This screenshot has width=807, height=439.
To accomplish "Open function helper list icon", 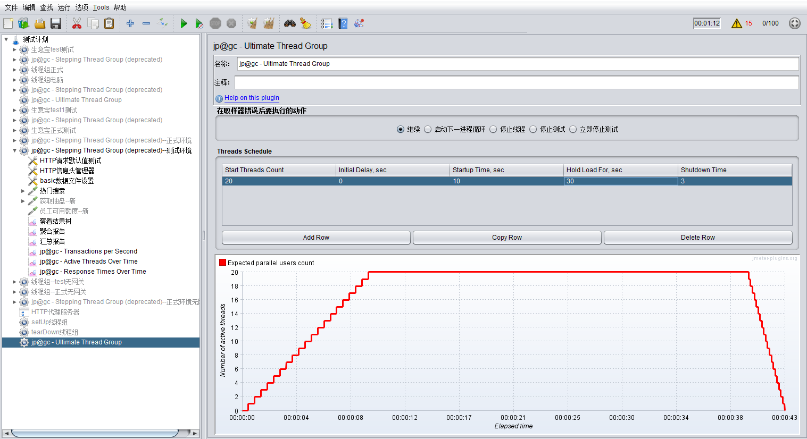I will point(327,23).
